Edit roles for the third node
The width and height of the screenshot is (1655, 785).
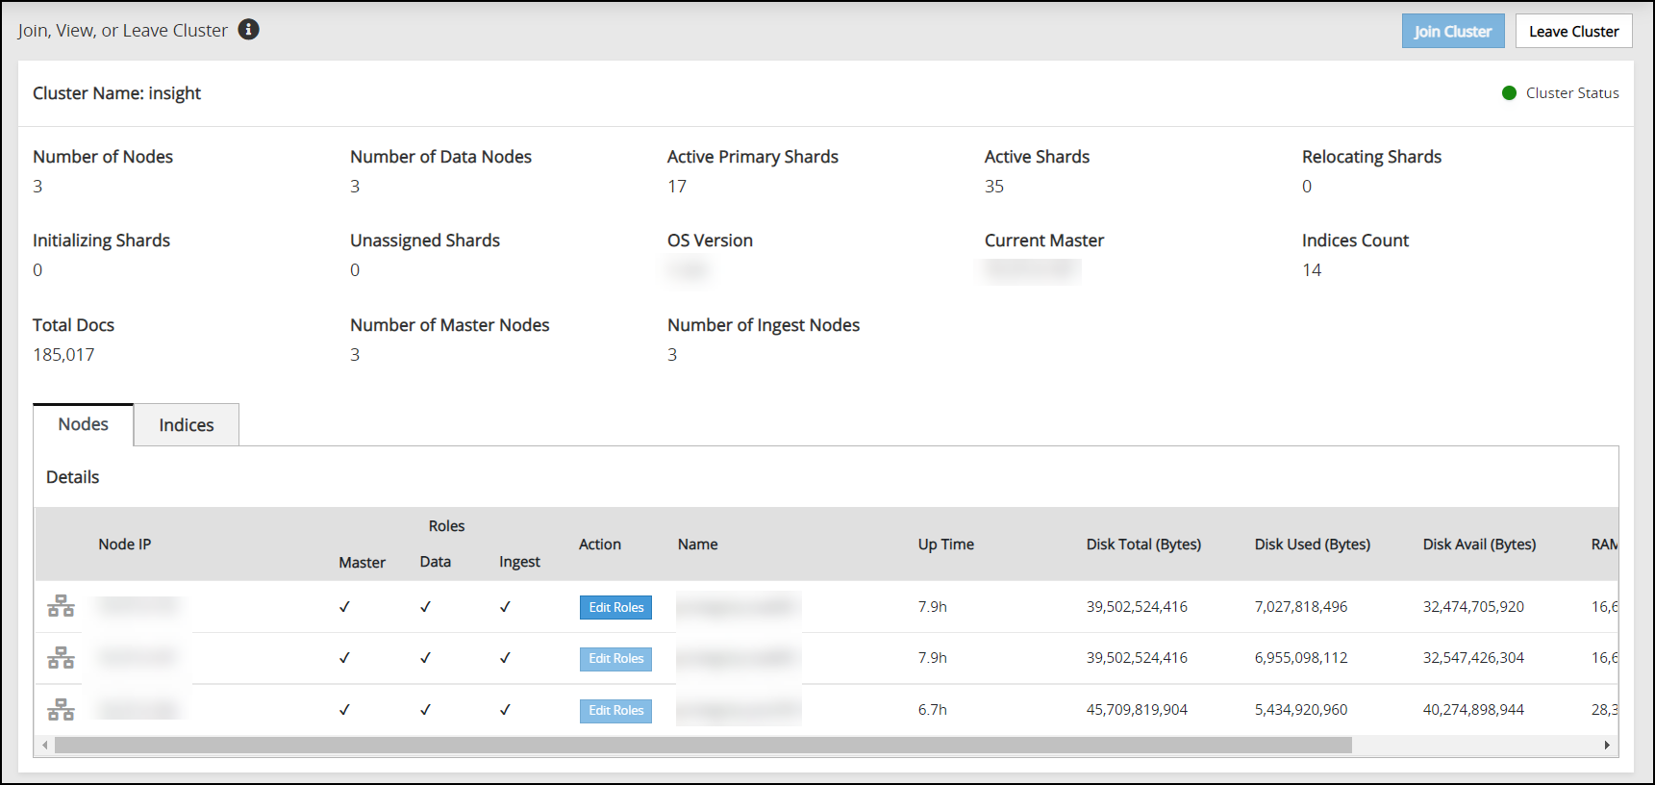(615, 710)
